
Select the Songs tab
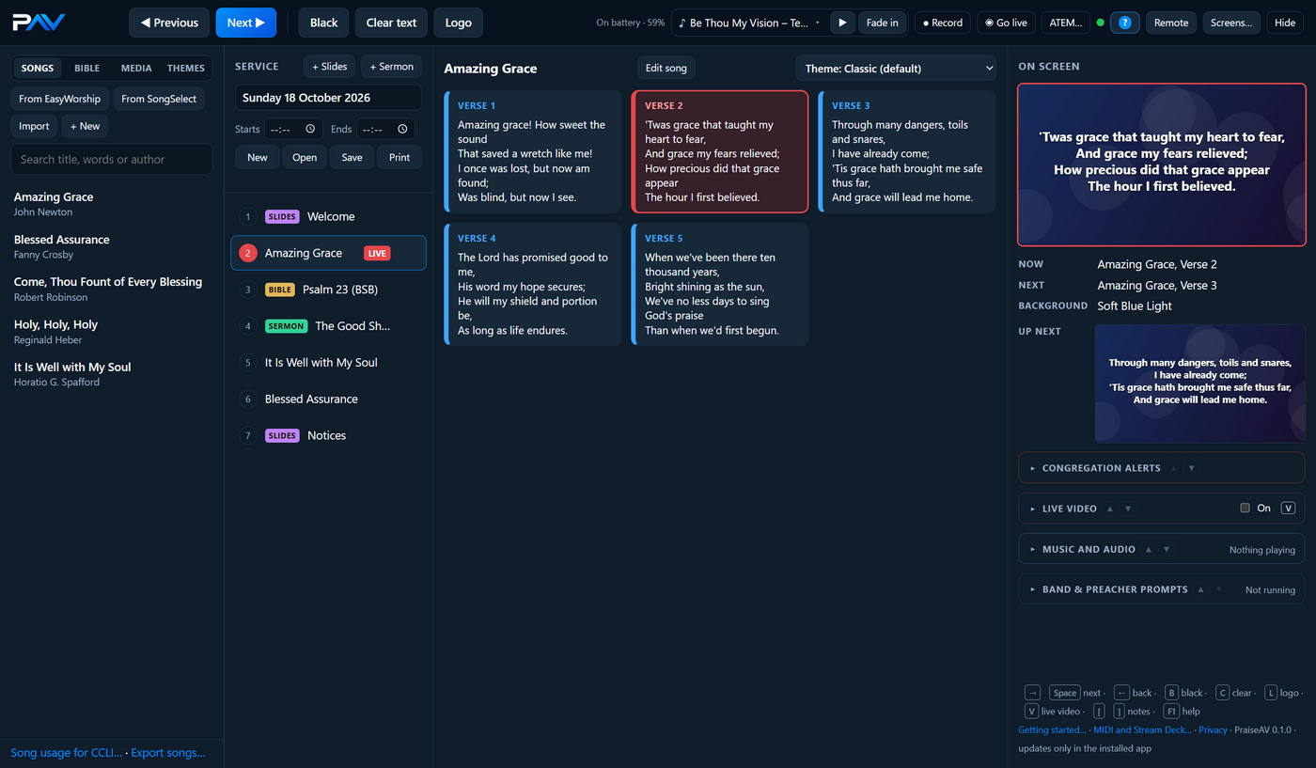pyautogui.click(x=38, y=68)
